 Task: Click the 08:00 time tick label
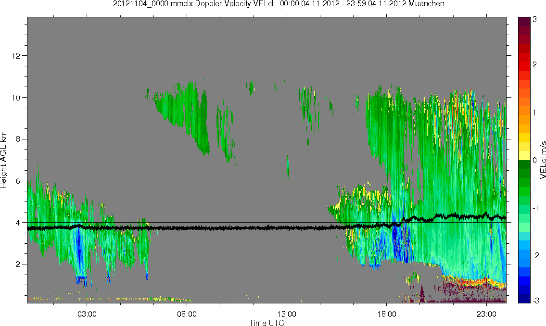[x=187, y=314]
